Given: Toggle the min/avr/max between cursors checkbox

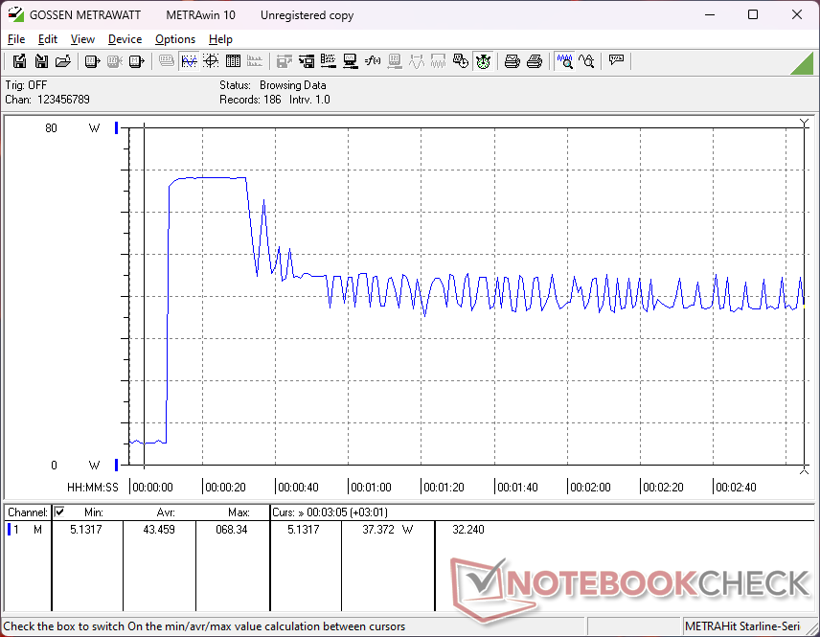Looking at the screenshot, I should (x=59, y=512).
